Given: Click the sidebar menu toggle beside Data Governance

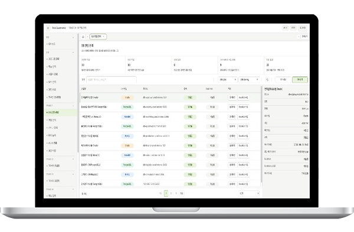Looking at the screenshot, I should pyautogui.click(x=48, y=28).
